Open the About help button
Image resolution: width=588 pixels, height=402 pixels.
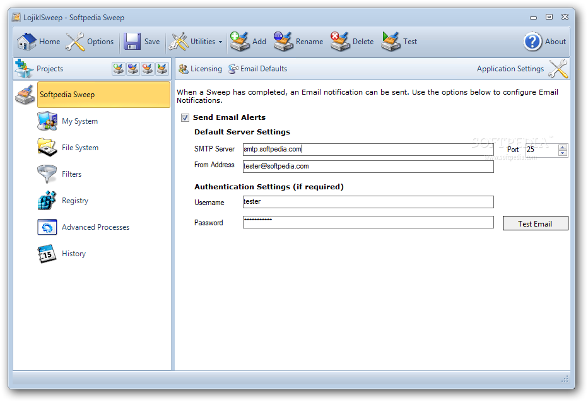(x=544, y=42)
